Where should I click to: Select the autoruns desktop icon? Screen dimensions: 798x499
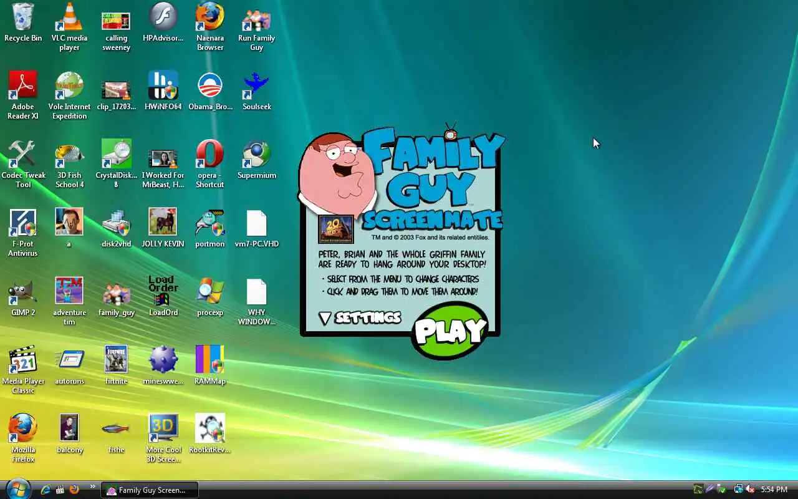tap(69, 367)
